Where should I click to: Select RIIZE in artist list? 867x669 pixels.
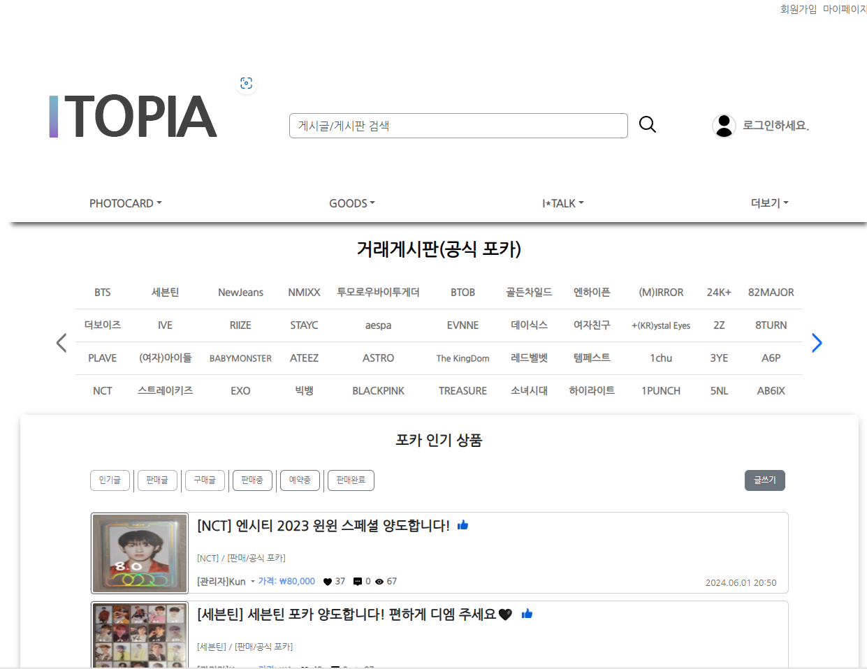click(240, 325)
